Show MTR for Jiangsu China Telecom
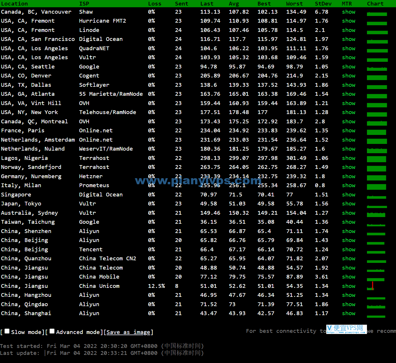 (349, 268)
